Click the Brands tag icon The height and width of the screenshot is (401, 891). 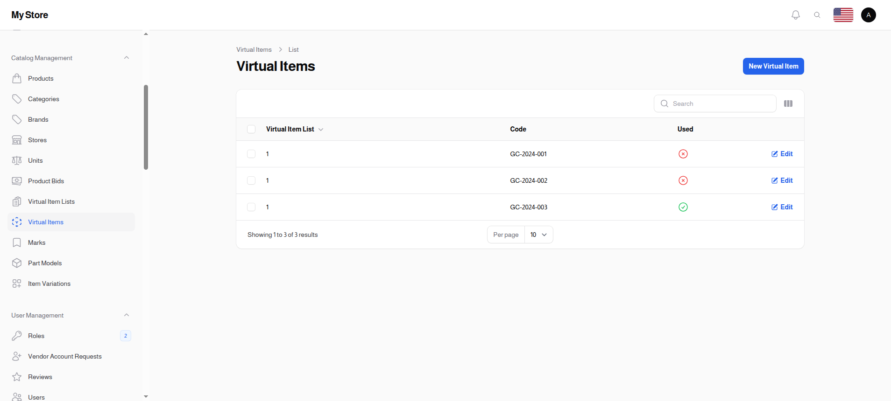(17, 119)
